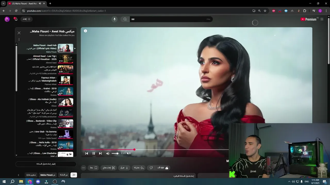This screenshot has width=330, height=185.
Task: Open the Chrome extensions puzzle icon
Action: pyautogui.click(x=304, y=11)
